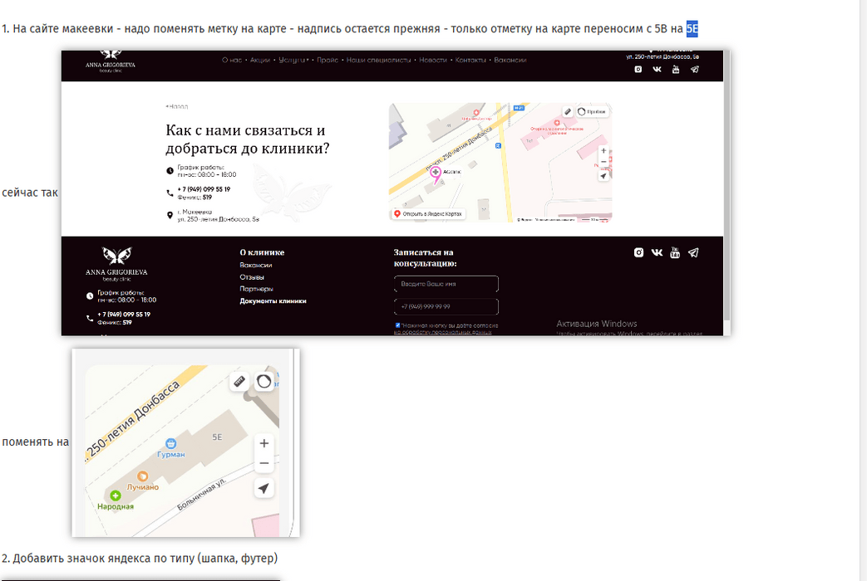This screenshot has height=581, width=867.
Task: Open the VK icon in the footer
Action: [657, 252]
